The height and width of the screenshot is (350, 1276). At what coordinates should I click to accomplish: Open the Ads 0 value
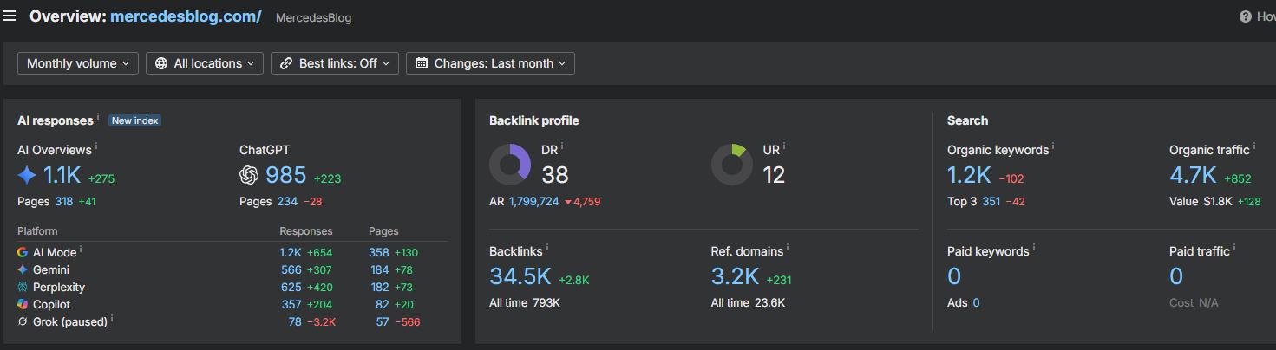(x=976, y=302)
